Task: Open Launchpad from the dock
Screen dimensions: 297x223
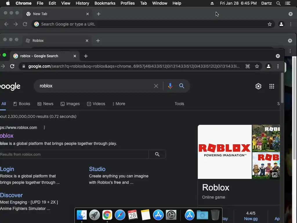Action: tap(94, 215)
